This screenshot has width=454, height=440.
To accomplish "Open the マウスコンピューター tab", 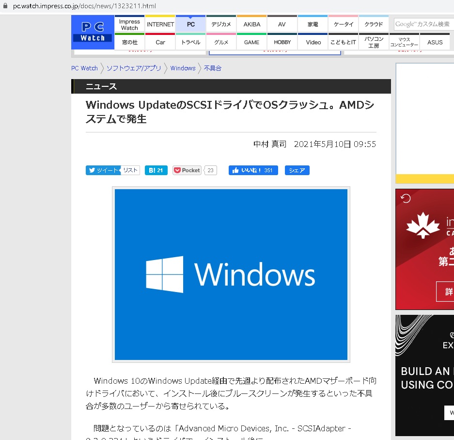I will (x=404, y=42).
